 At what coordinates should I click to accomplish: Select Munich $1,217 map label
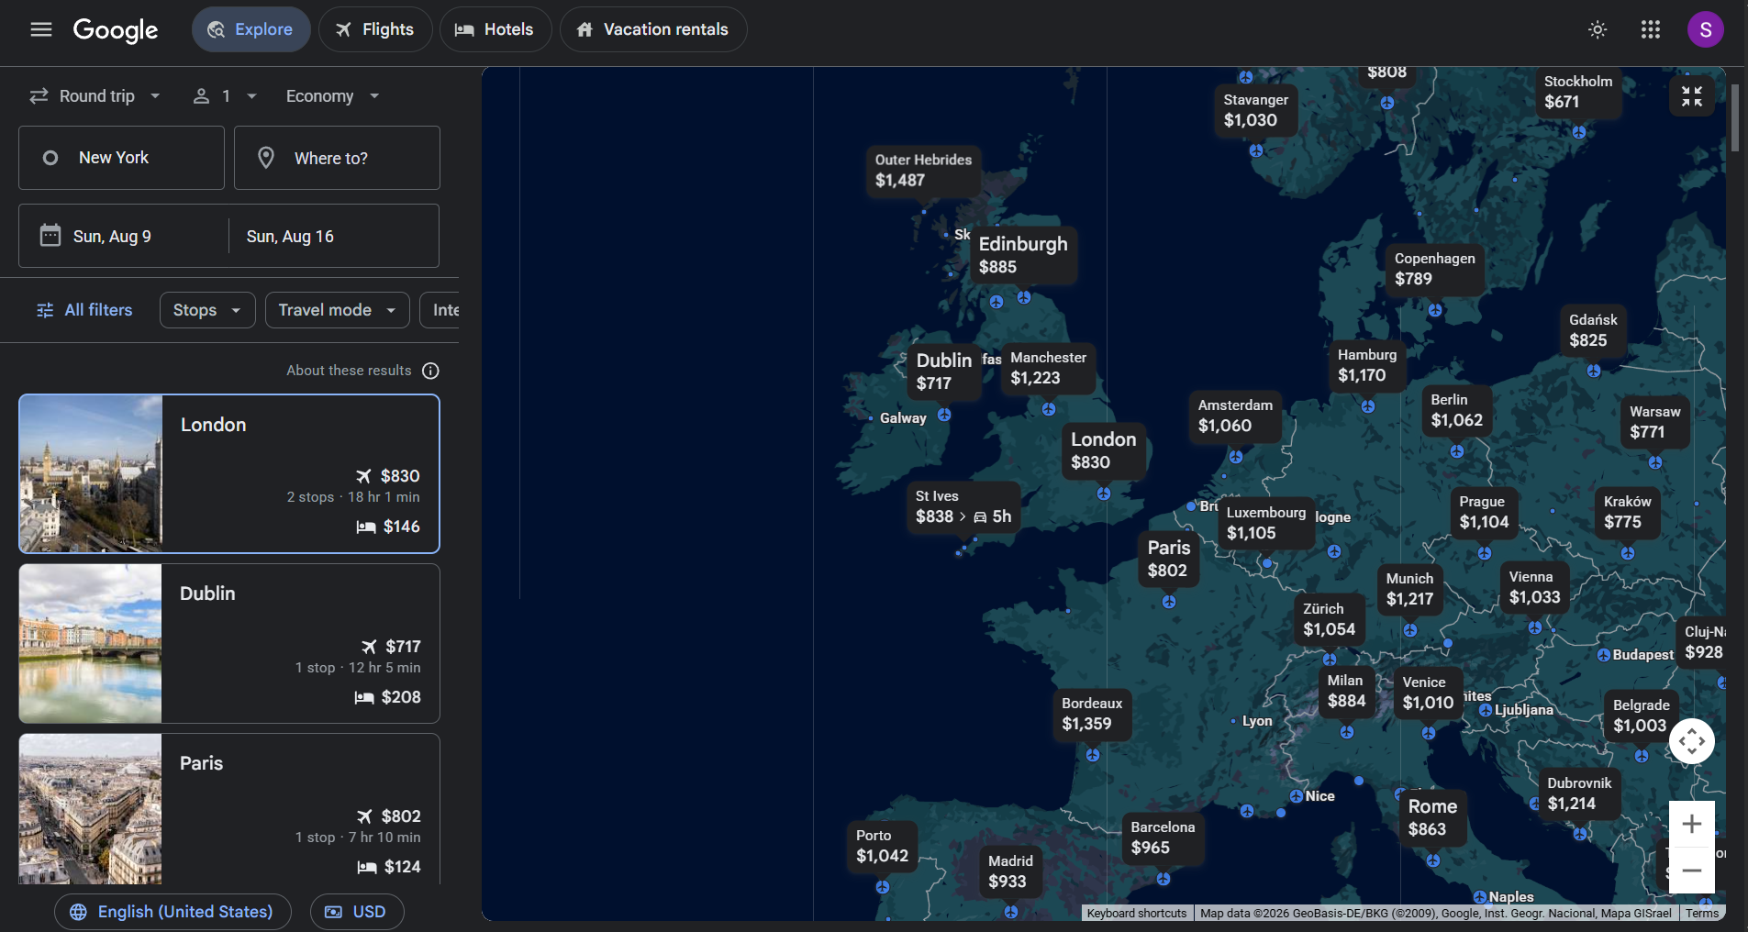coord(1409,589)
